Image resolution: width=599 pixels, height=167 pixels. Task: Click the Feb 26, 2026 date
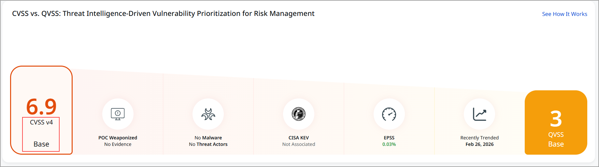479,144
